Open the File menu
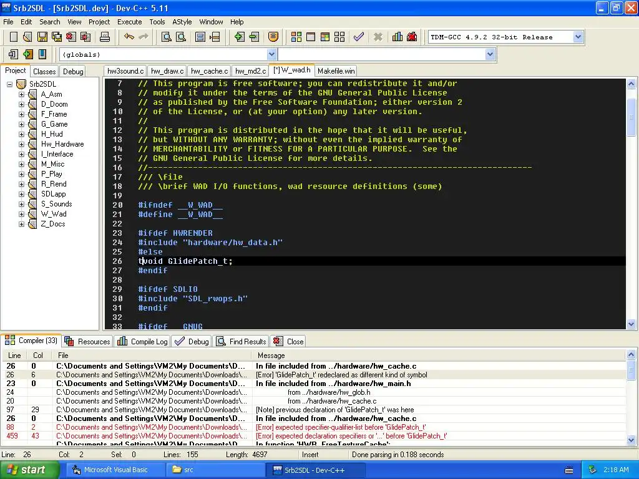The width and height of the screenshot is (639, 479). pos(8,22)
